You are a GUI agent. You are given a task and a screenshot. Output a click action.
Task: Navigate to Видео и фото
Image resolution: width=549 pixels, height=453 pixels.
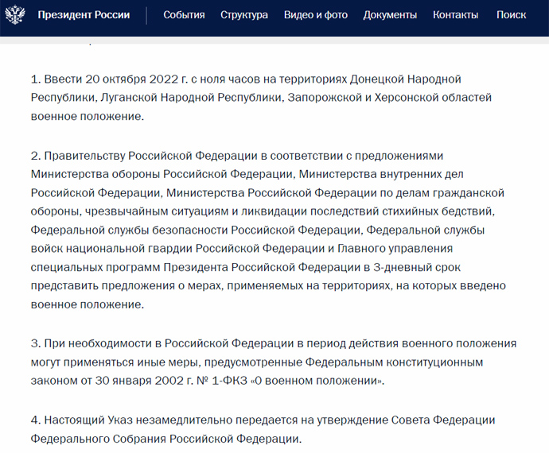pyautogui.click(x=315, y=15)
